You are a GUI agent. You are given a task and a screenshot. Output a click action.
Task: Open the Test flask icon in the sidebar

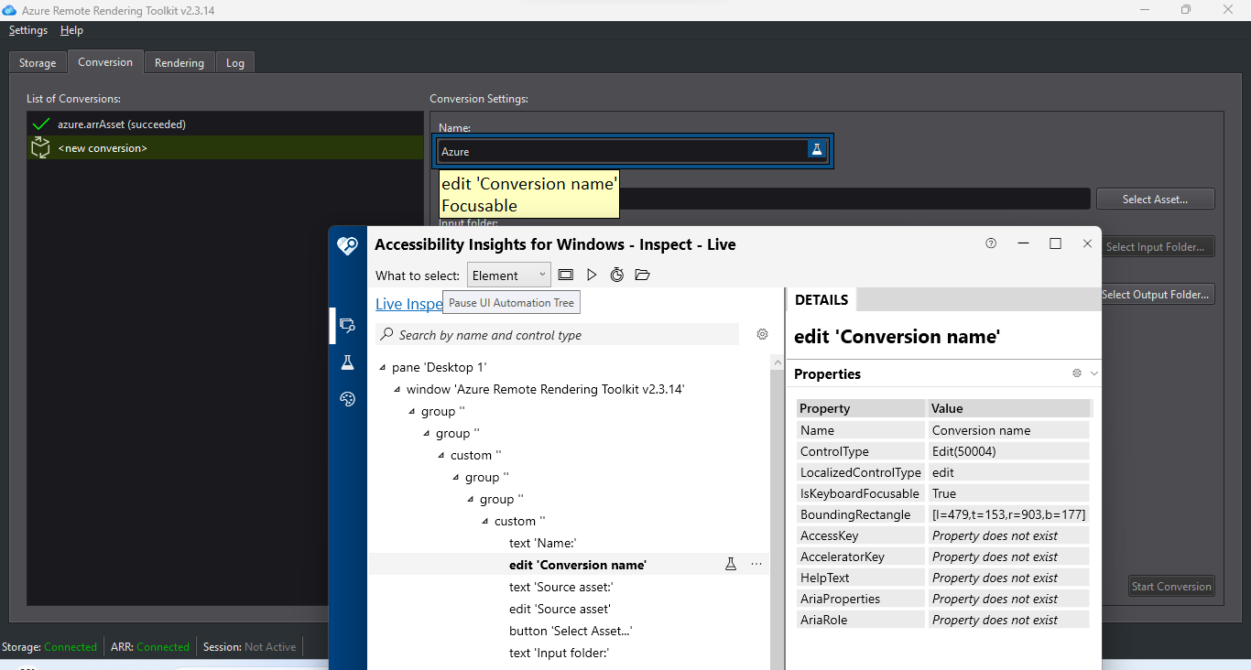point(348,362)
